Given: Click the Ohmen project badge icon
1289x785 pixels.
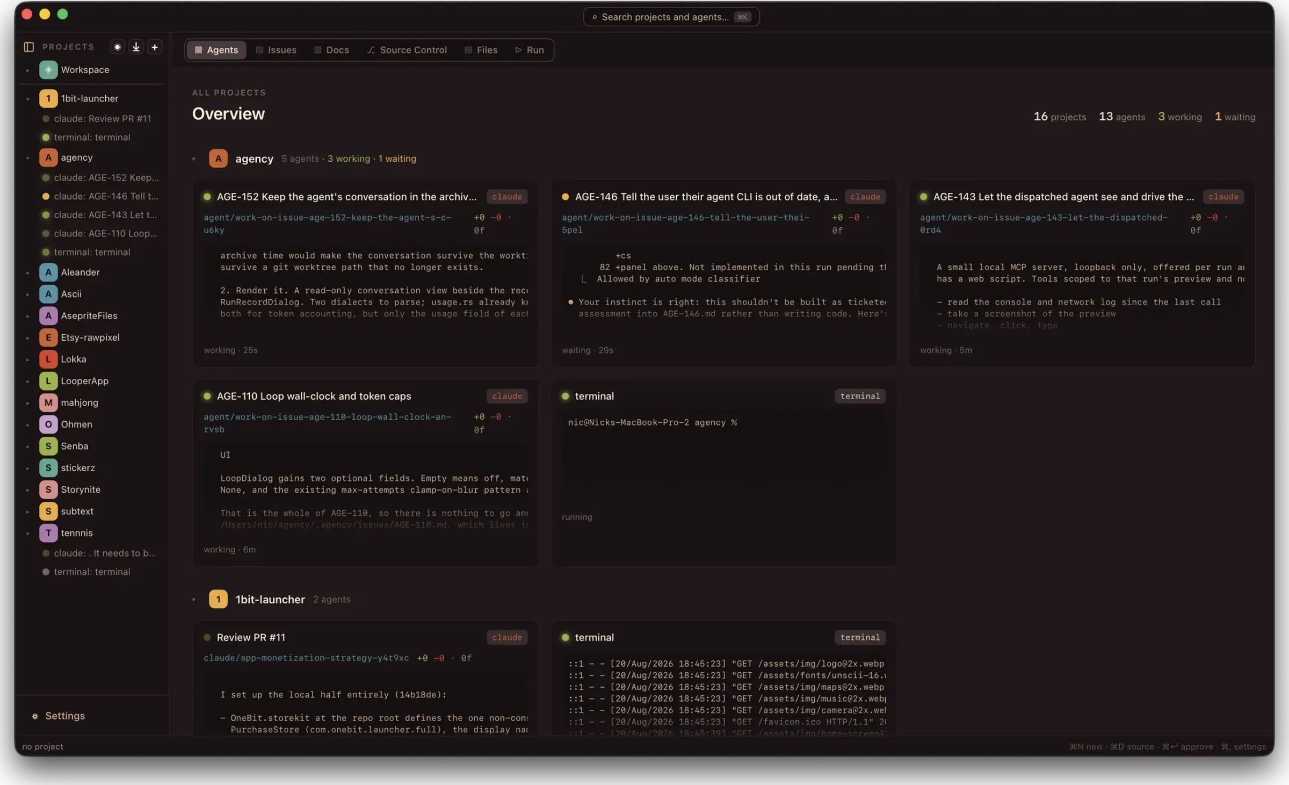Looking at the screenshot, I should (x=48, y=424).
